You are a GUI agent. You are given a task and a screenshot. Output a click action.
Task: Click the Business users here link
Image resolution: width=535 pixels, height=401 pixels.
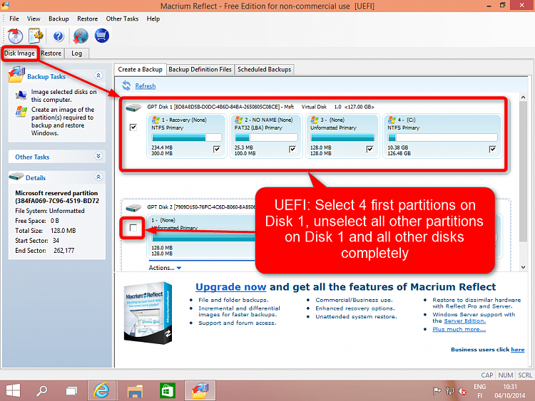tap(518, 350)
